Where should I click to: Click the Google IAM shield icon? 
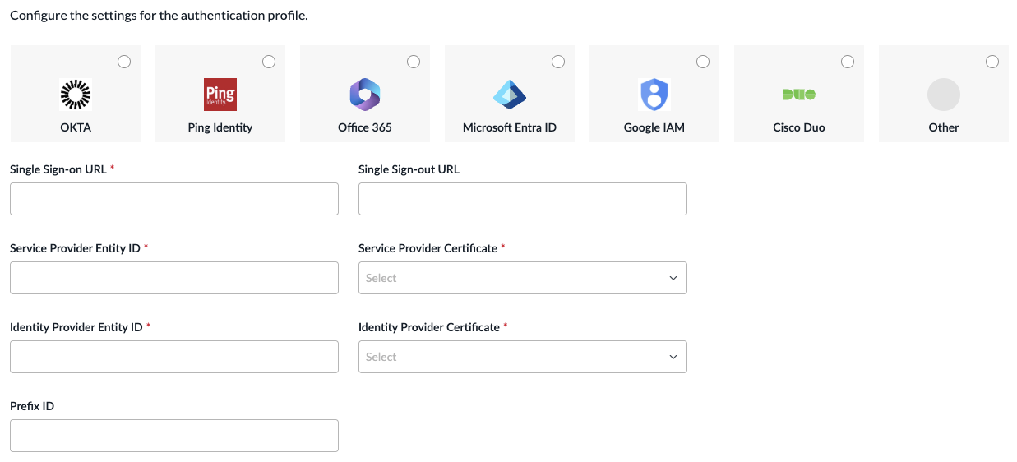654,95
